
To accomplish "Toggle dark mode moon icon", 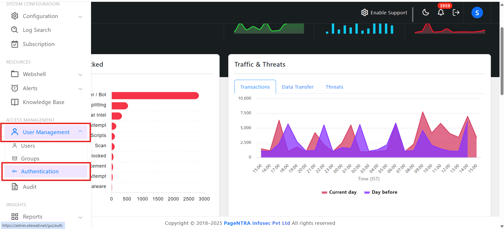I will [x=426, y=12].
